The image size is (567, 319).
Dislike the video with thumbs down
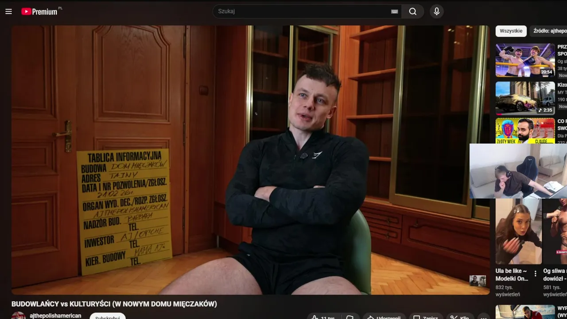click(x=350, y=317)
